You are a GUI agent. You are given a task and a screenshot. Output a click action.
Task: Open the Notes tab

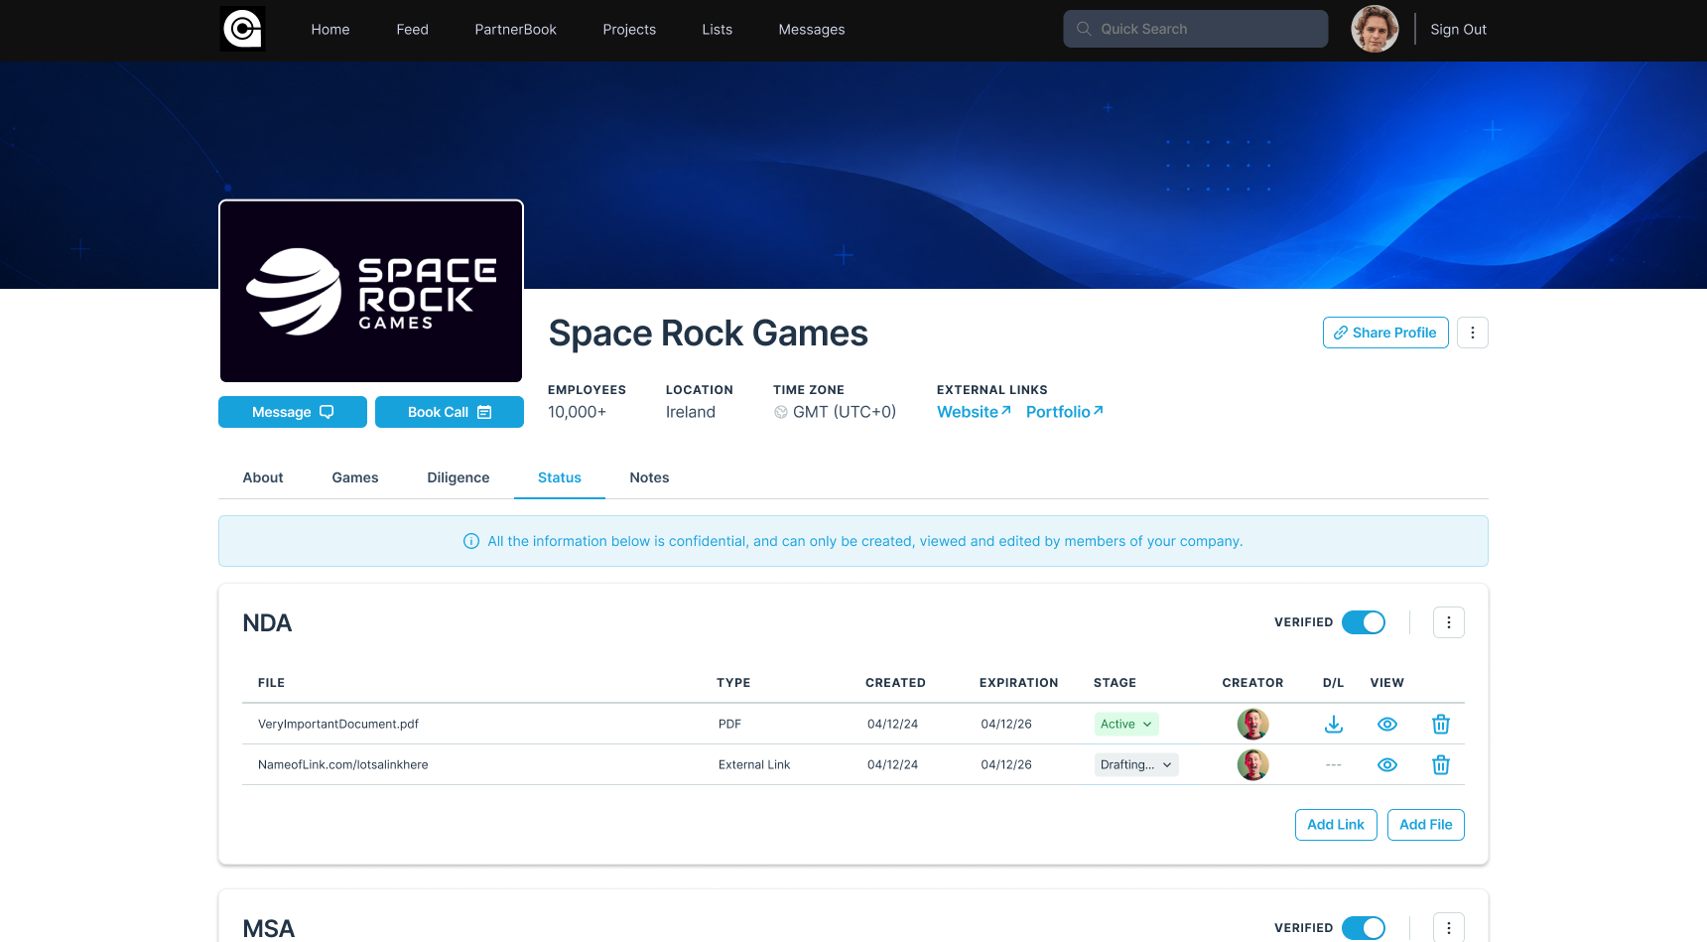(x=649, y=477)
